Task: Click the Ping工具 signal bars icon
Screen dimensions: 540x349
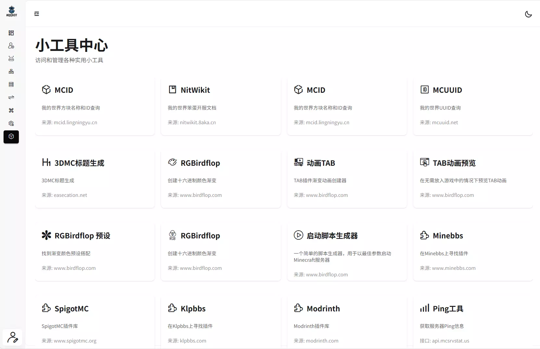Action: pyautogui.click(x=424, y=308)
